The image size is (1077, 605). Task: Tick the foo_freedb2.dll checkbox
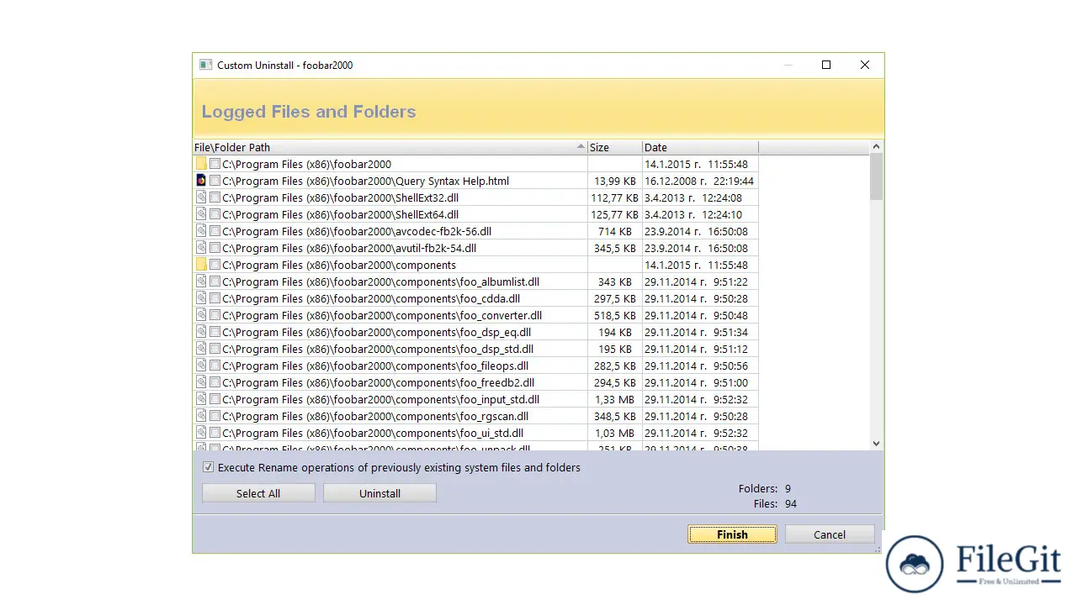[215, 382]
